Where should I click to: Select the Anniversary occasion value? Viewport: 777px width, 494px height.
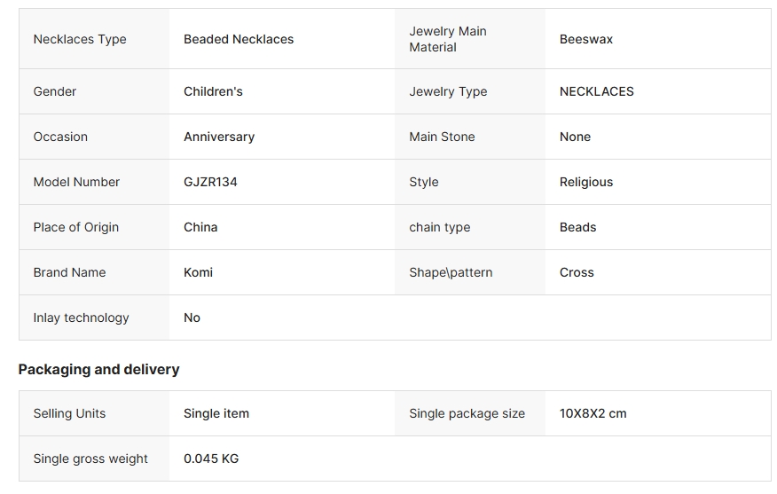coord(219,137)
